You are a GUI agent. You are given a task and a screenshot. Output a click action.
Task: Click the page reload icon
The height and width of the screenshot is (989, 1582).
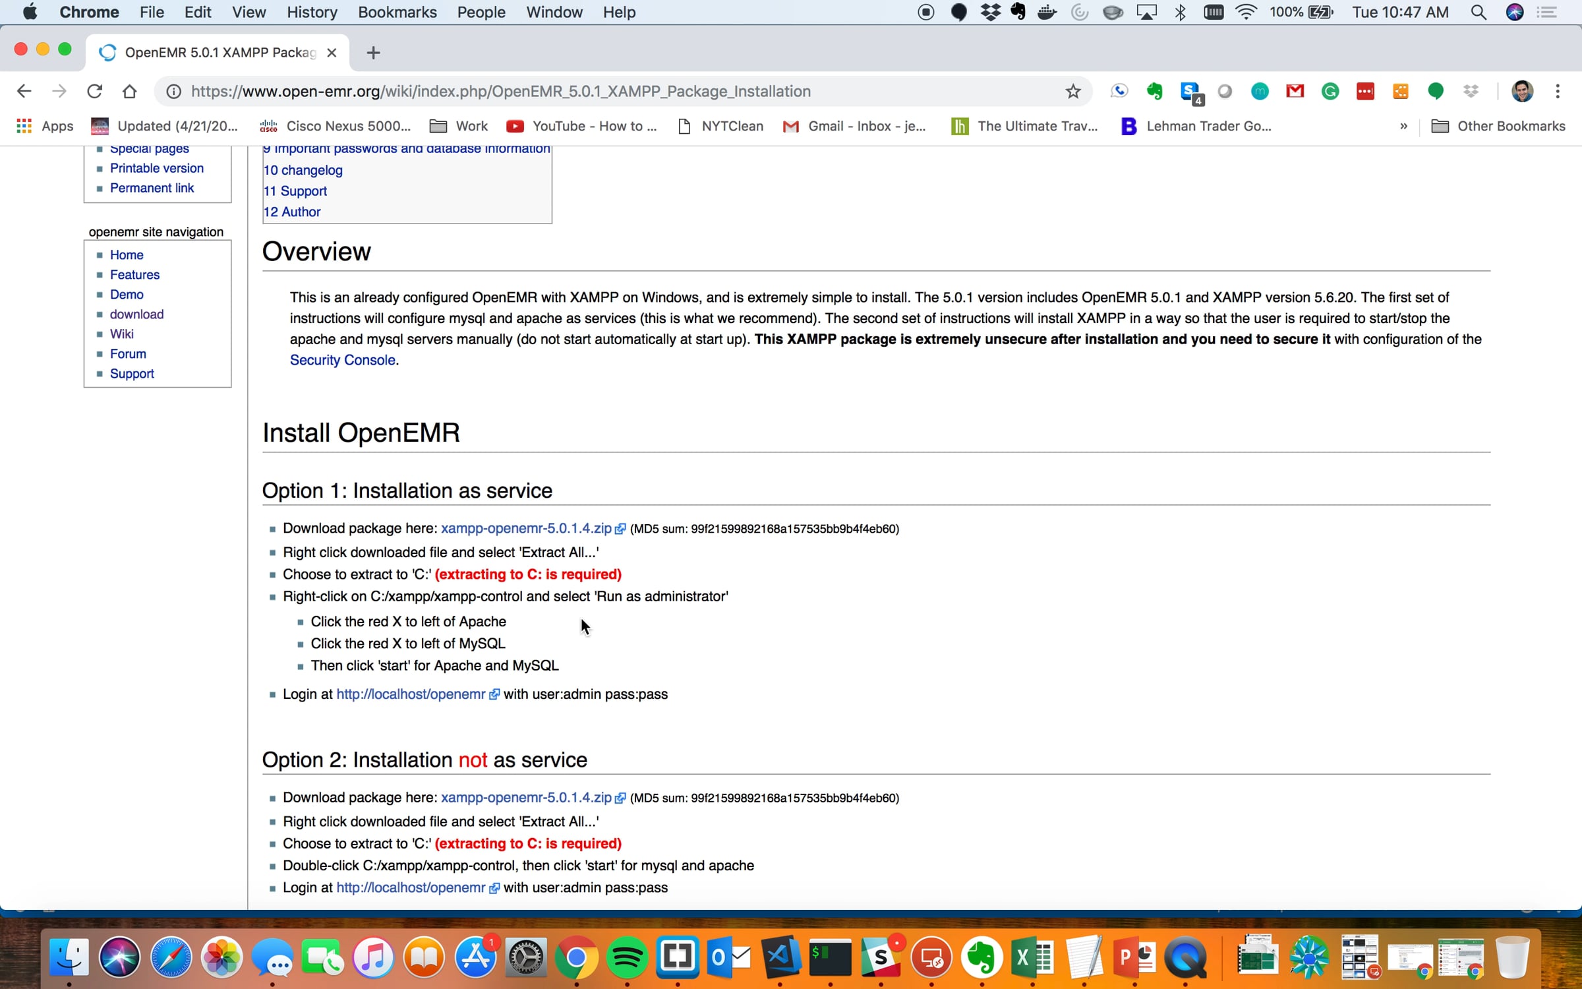pos(94,91)
